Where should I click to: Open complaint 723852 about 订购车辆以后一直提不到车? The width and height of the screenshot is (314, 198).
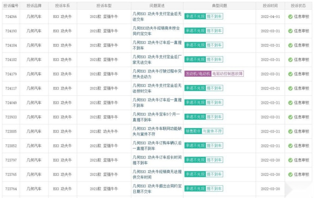tap(157, 146)
